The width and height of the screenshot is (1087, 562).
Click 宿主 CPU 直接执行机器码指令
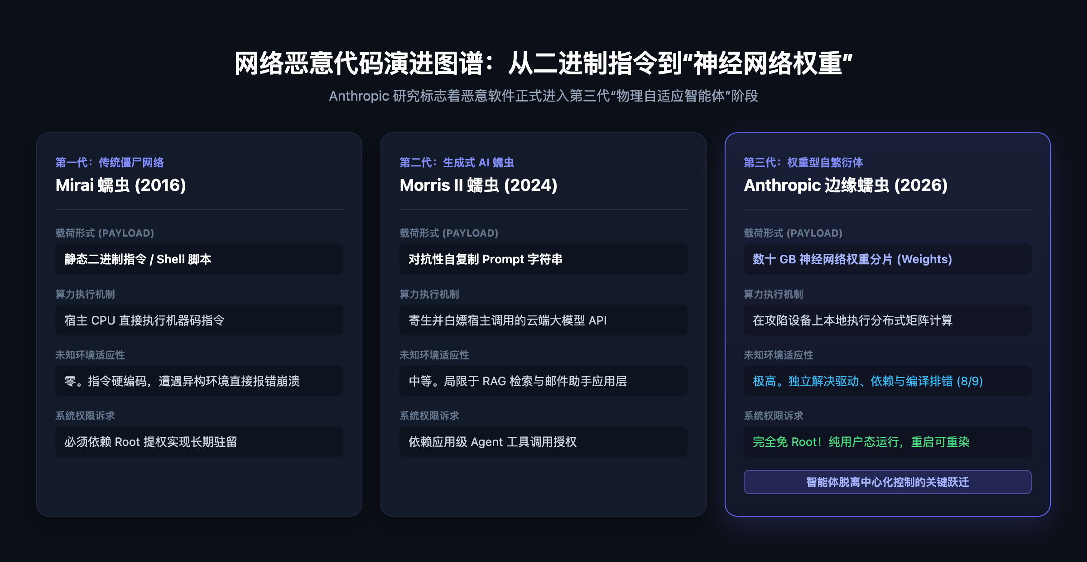tap(199, 320)
